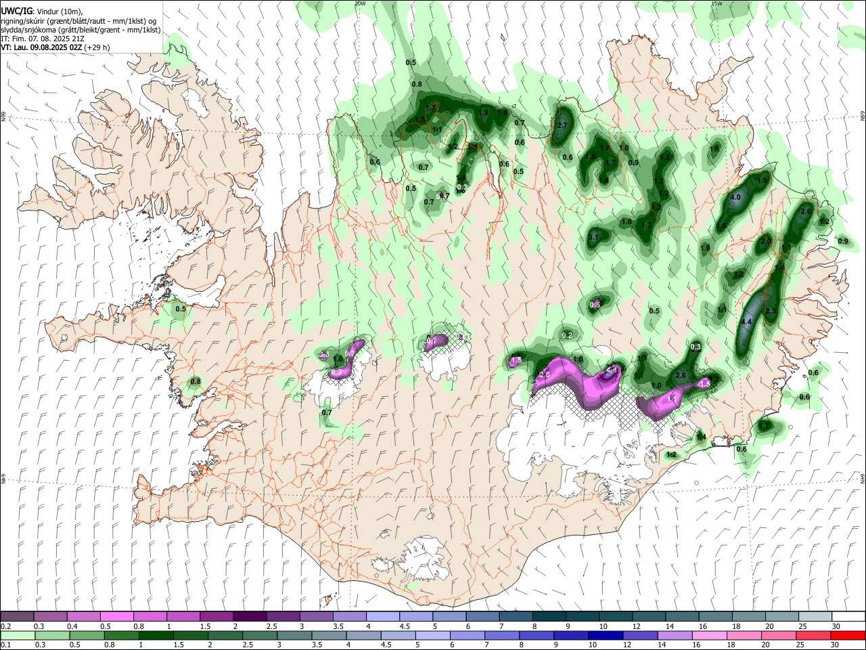This screenshot has width=866, height=650.
Task: Click the '0.4' label in the sleet/snow legend
Action: [x=72, y=626]
